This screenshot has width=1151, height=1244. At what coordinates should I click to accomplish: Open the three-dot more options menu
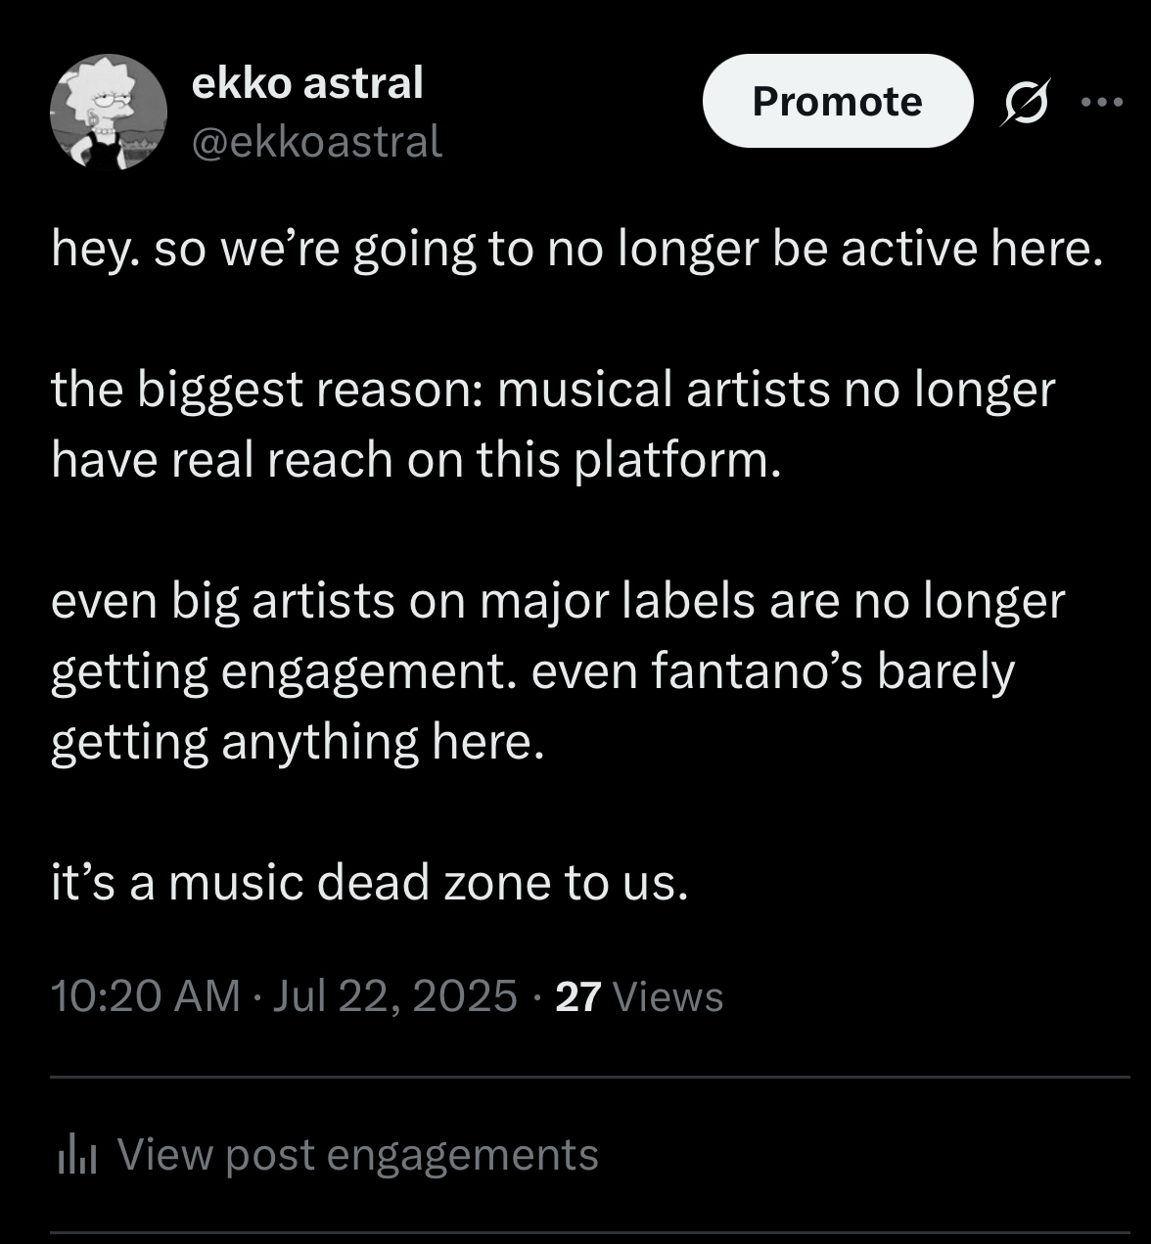pyautogui.click(x=1104, y=101)
